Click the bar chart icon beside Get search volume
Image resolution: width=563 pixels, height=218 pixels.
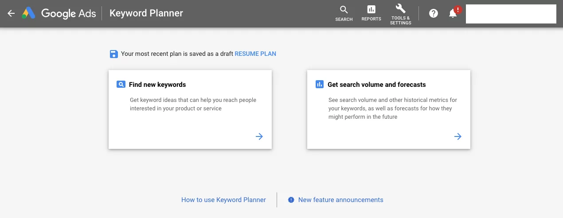(x=320, y=84)
